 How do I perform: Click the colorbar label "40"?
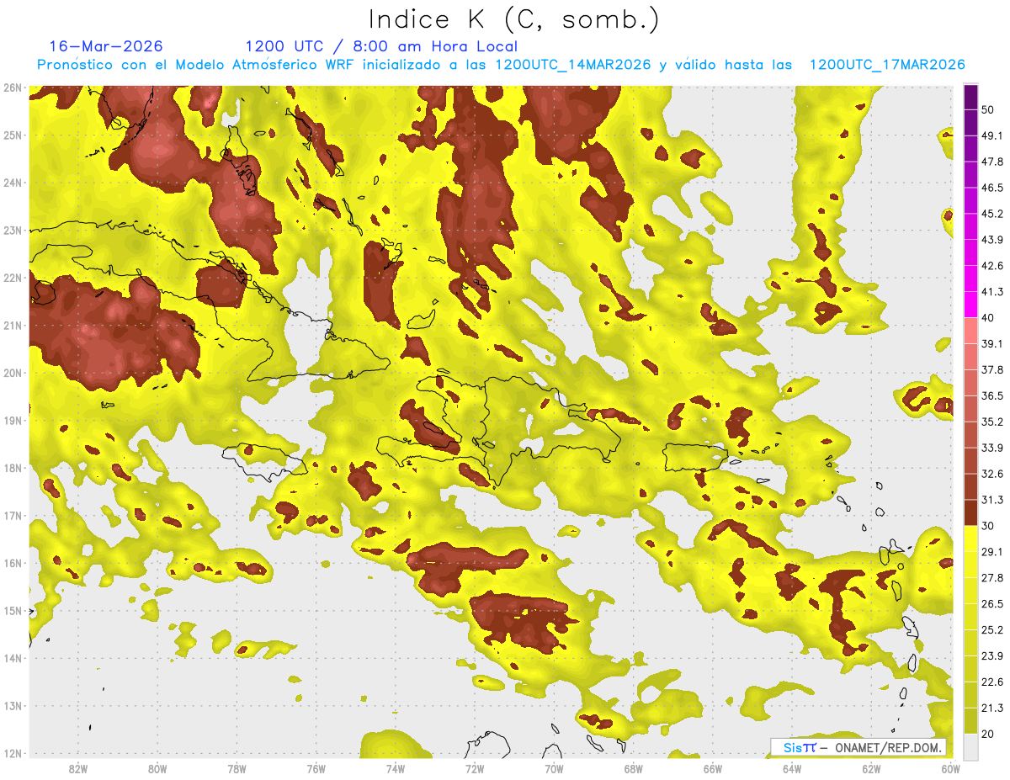(x=989, y=317)
